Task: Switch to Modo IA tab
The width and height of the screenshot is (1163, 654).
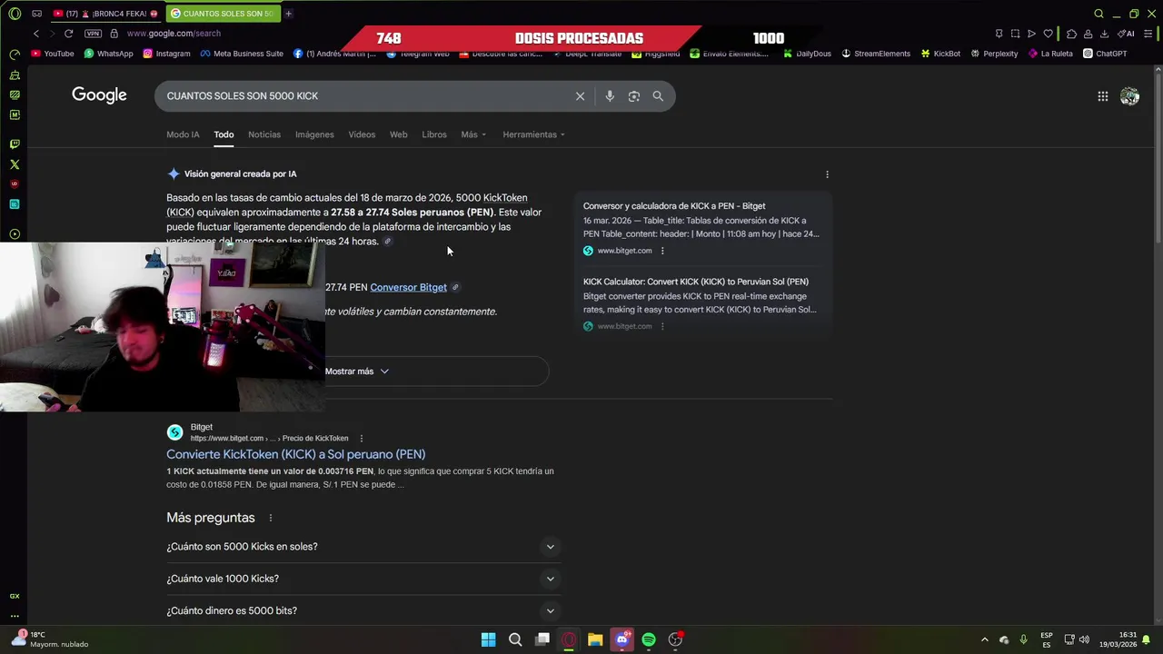Action: tap(183, 134)
